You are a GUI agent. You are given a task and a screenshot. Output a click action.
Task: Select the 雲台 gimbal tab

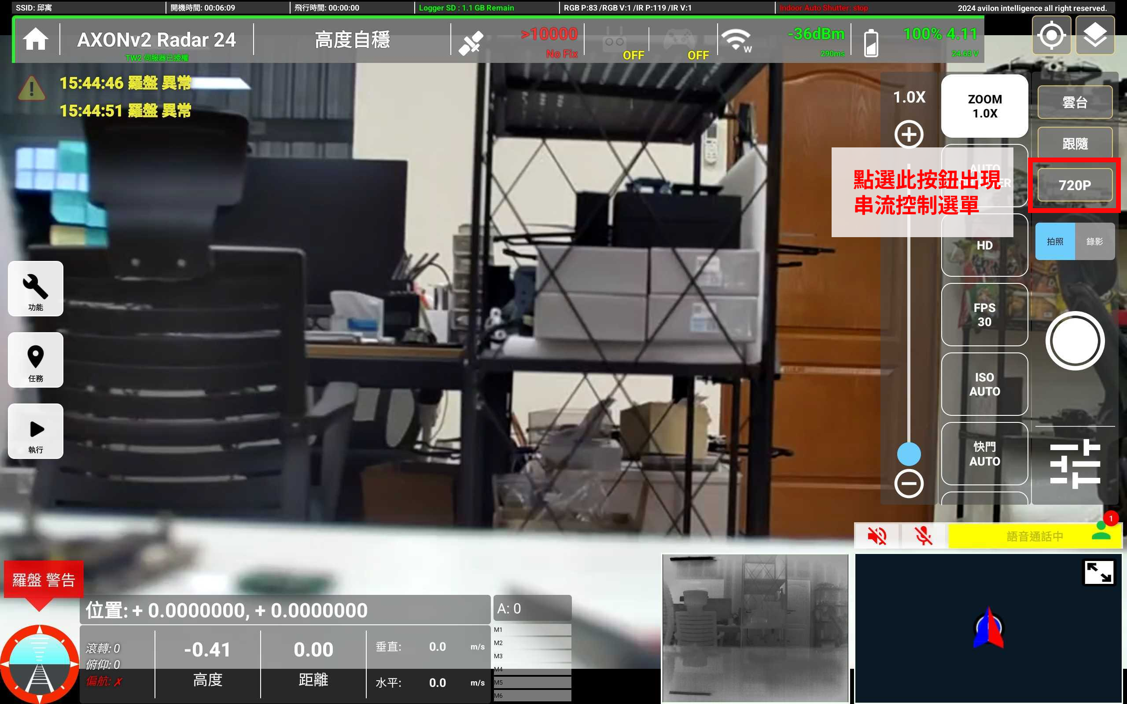pos(1074,102)
